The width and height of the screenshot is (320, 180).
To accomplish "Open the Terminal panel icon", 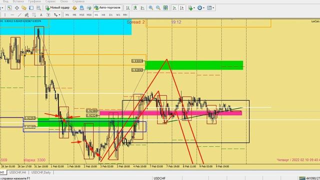I will (31, 8).
